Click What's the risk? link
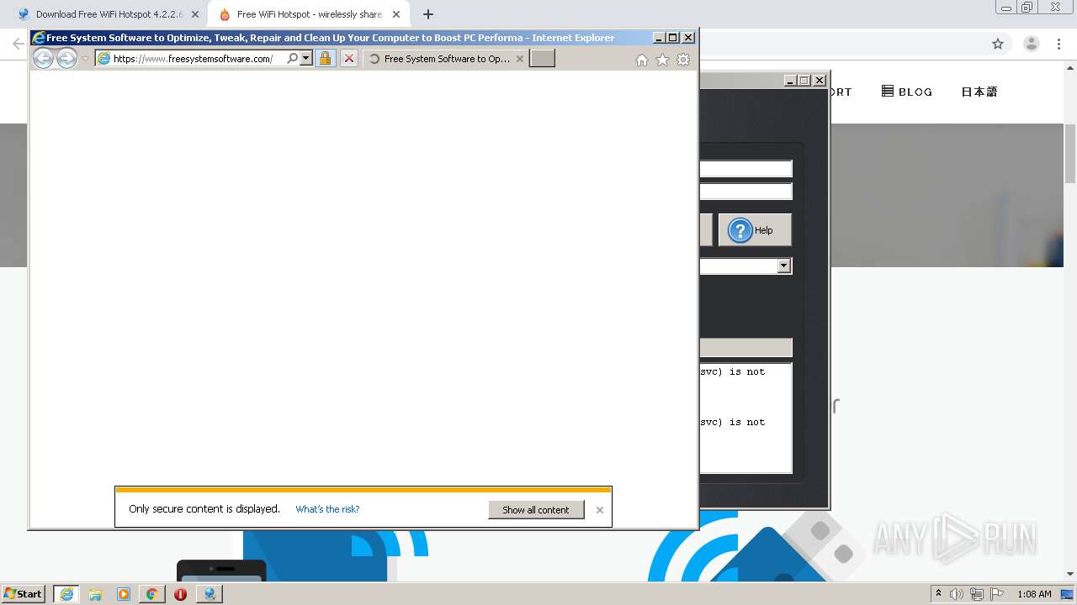This screenshot has width=1077, height=605. (x=327, y=509)
